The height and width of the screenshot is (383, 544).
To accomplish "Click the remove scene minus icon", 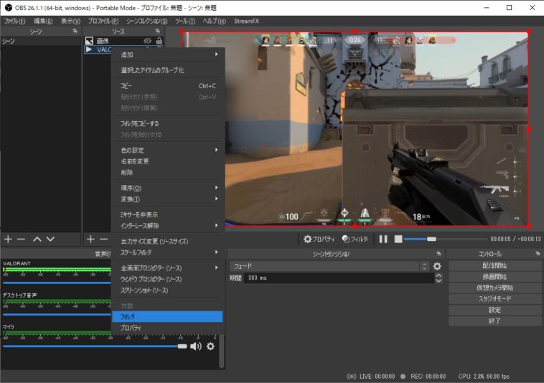I will (x=21, y=239).
